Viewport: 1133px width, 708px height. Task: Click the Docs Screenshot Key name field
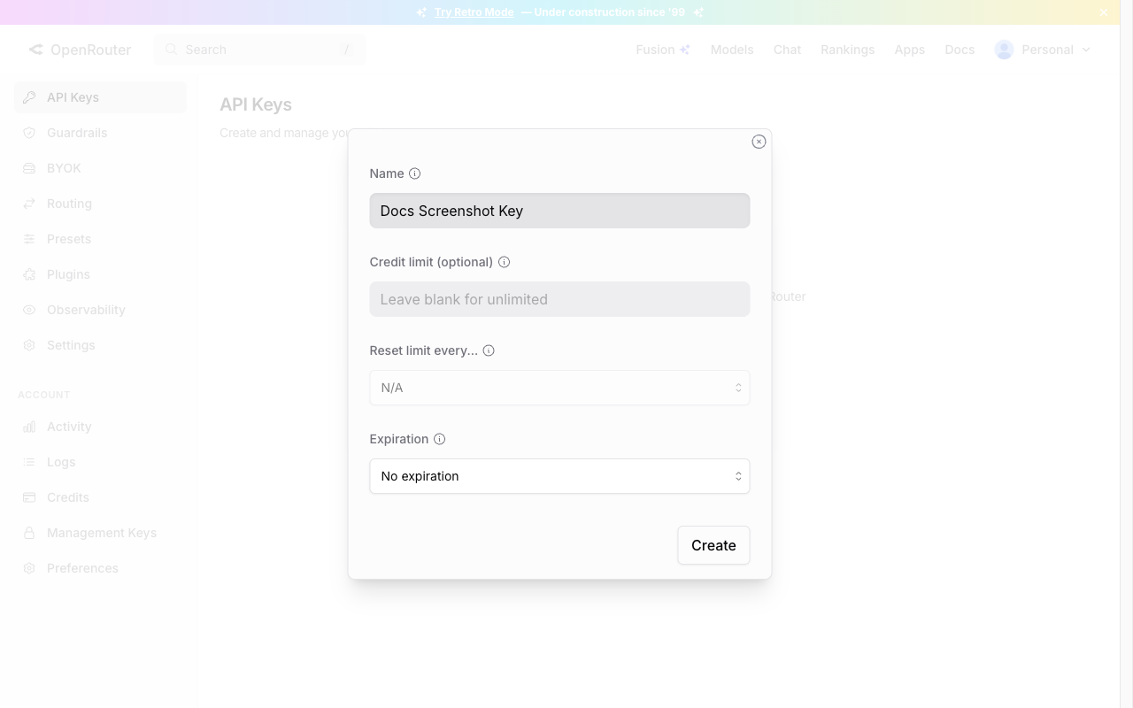tap(559, 211)
